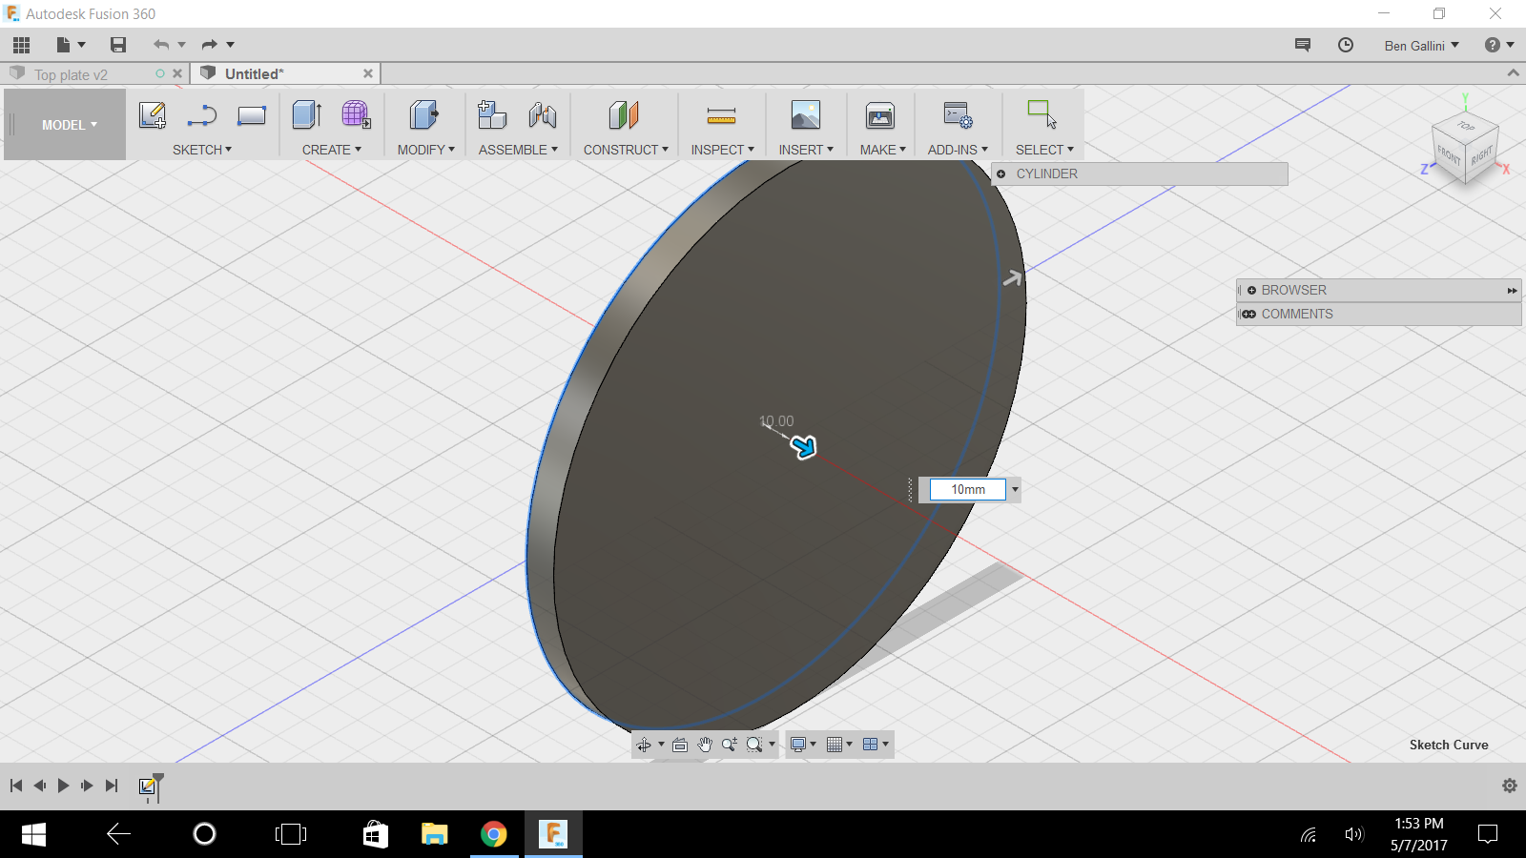Screen dimensions: 1526x858
Task: Open the MODIFY menu
Action: 425,150
